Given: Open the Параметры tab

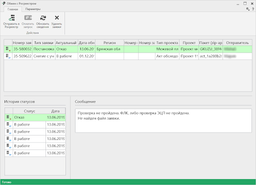Looking at the screenshot, I should pos(33,9).
